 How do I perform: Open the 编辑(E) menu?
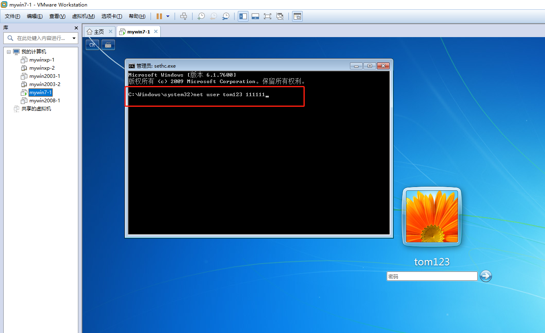coord(35,16)
